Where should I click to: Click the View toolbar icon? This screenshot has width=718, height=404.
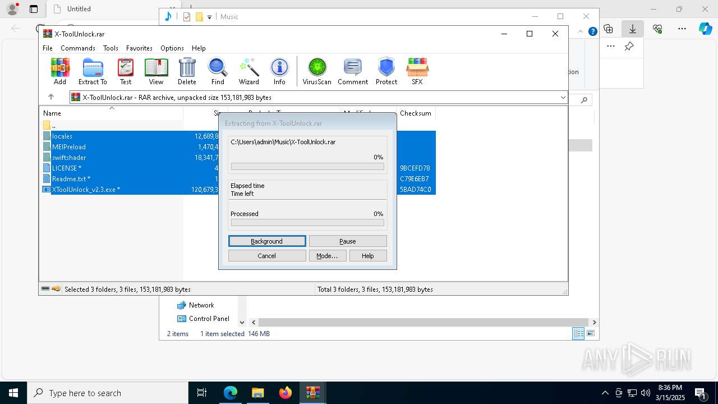[x=157, y=71]
